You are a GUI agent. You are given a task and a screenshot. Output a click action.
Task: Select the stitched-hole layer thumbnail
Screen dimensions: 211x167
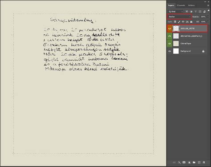[176, 36]
